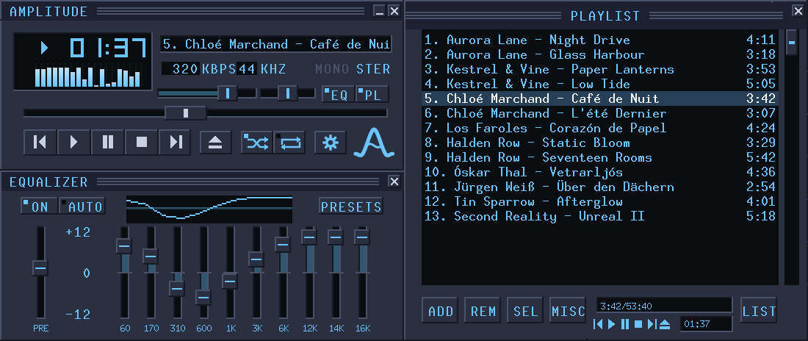Skip to next track in main window
This screenshot has width=808, height=341.
pyautogui.click(x=176, y=142)
